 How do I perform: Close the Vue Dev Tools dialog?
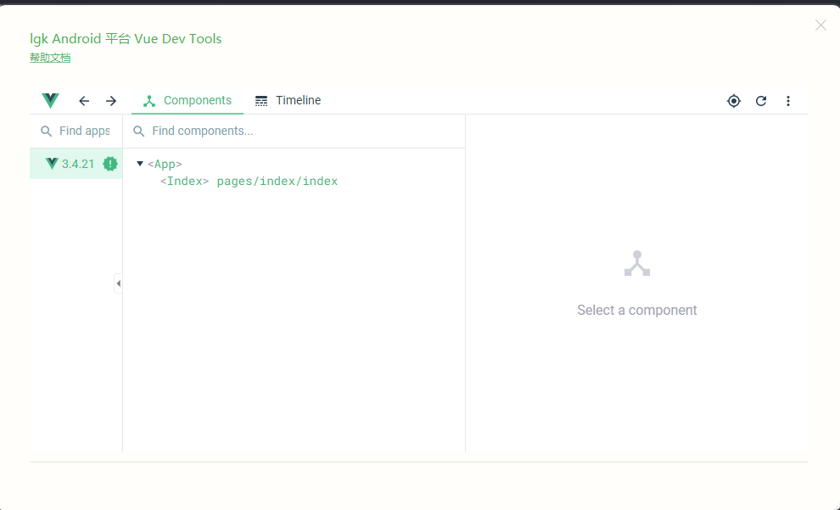coord(820,25)
